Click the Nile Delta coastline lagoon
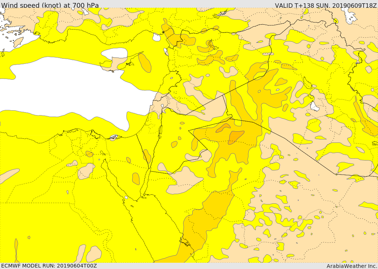 [x=114, y=138]
